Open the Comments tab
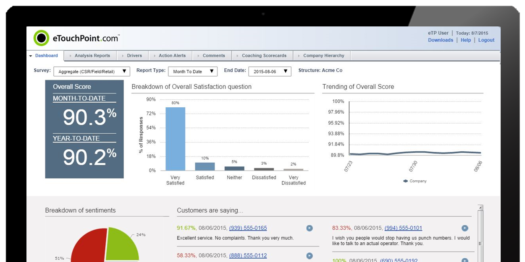The image size is (525, 262). point(212,56)
